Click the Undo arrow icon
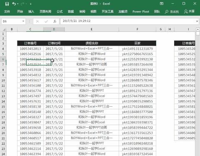 point(14,4)
